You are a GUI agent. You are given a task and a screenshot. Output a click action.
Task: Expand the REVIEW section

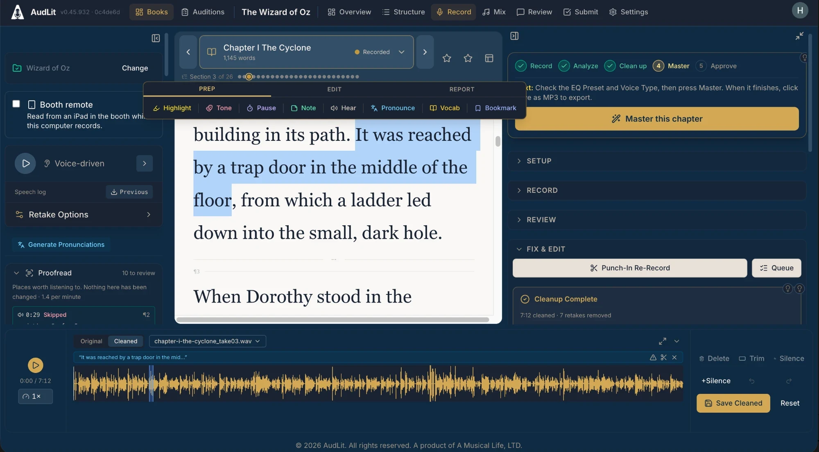657,220
